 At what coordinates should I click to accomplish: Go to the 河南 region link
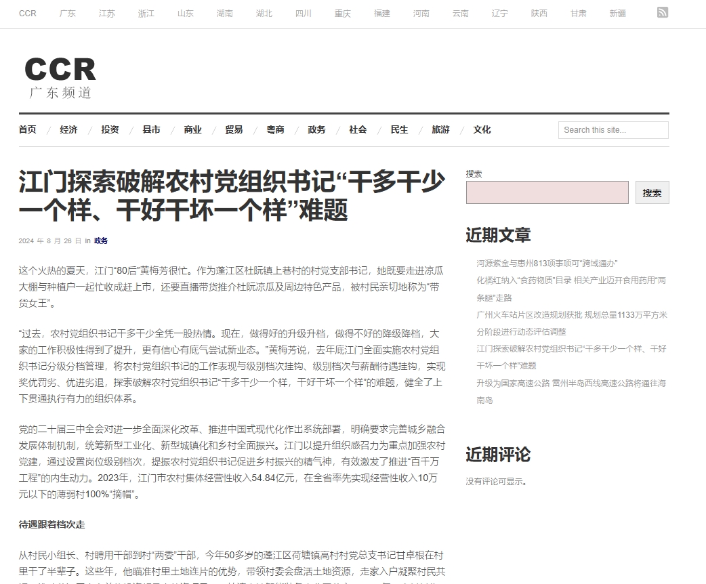(421, 14)
